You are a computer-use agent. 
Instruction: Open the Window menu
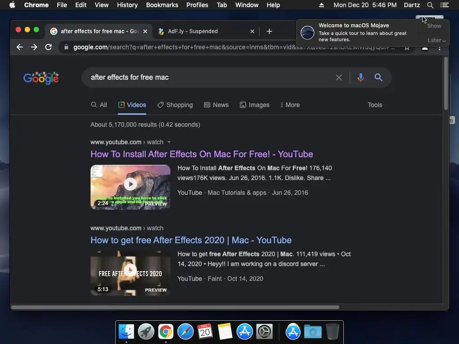[247, 5]
